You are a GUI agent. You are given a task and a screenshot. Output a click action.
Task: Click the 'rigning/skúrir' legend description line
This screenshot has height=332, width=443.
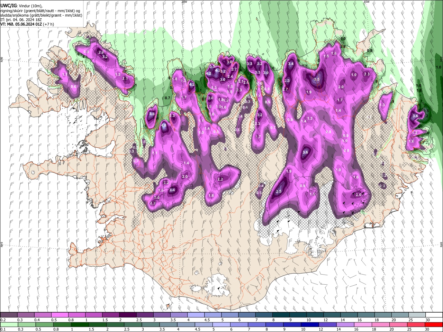(x=40, y=10)
